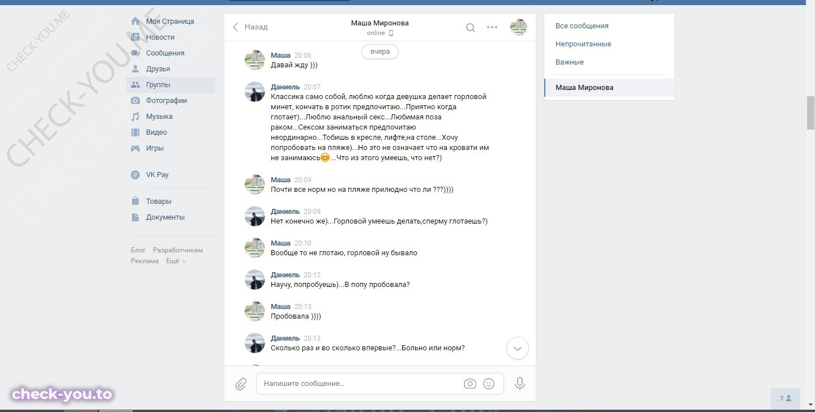Screen dimensions: 815x412
Task: Open Маша avatar on the 20:06 message
Action: coord(255,60)
